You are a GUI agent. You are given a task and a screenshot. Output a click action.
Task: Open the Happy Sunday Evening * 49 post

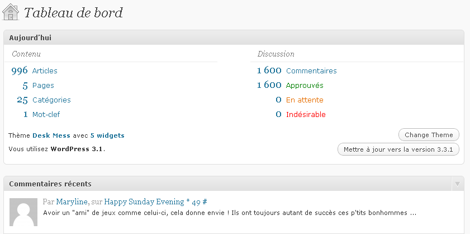pos(155,202)
